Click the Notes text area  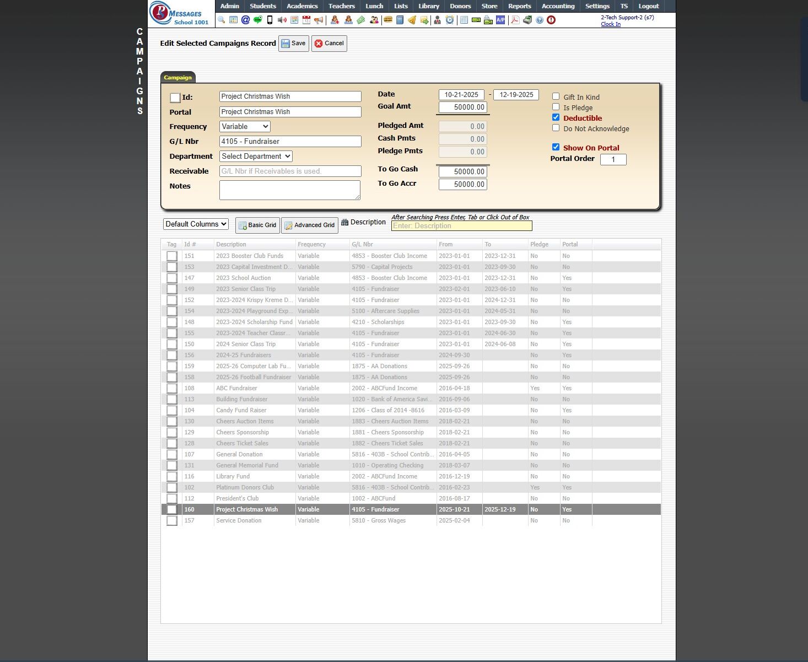290,190
